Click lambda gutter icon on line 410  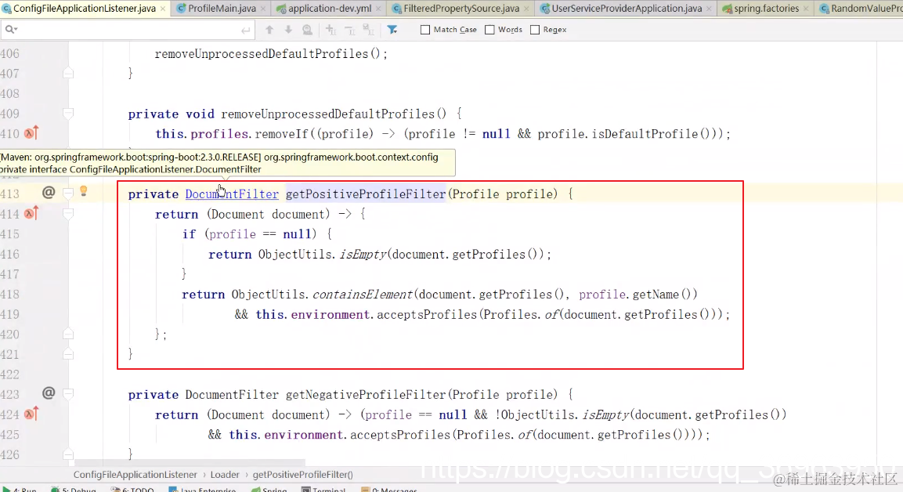(31, 133)
